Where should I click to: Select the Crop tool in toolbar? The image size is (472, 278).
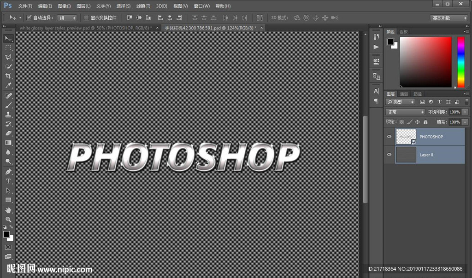[x=8, y=76]
